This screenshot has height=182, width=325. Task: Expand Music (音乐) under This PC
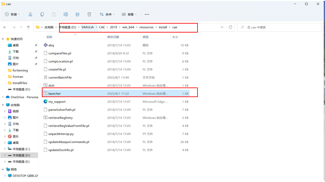[5, 136]
